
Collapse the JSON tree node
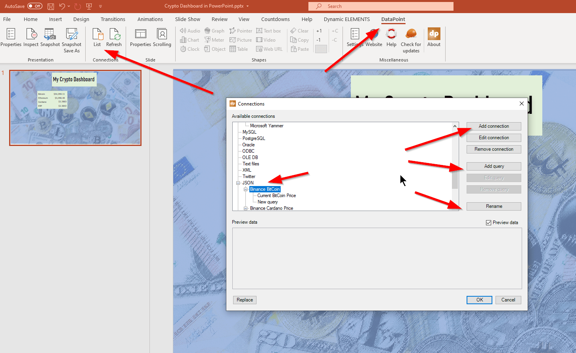[238, 183]
